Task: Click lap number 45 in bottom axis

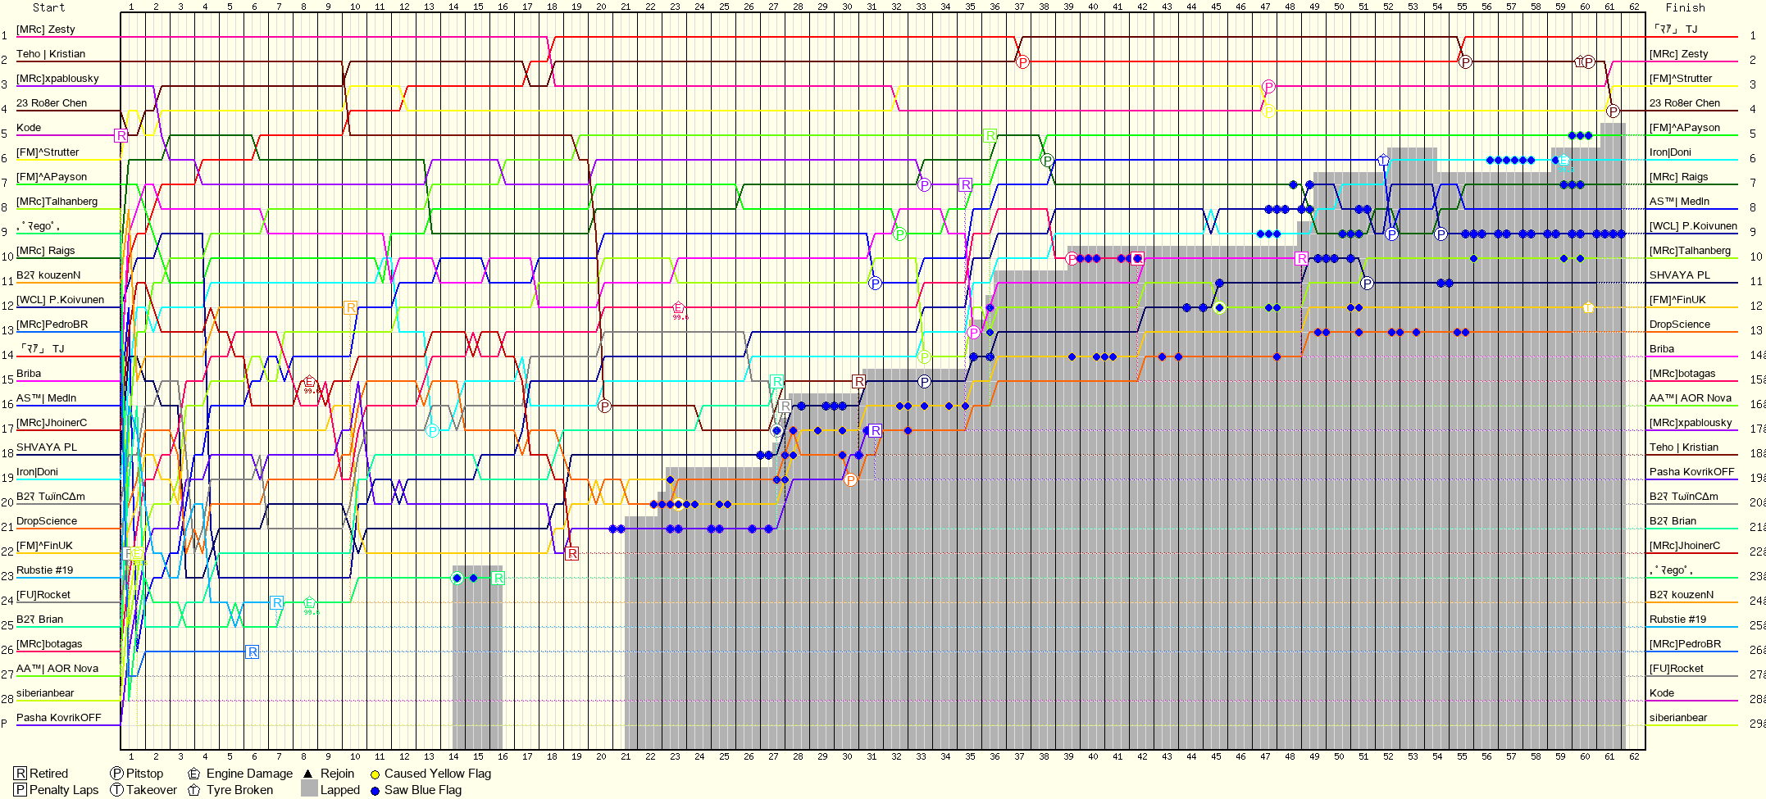Action: click(x=1216, y=756)
